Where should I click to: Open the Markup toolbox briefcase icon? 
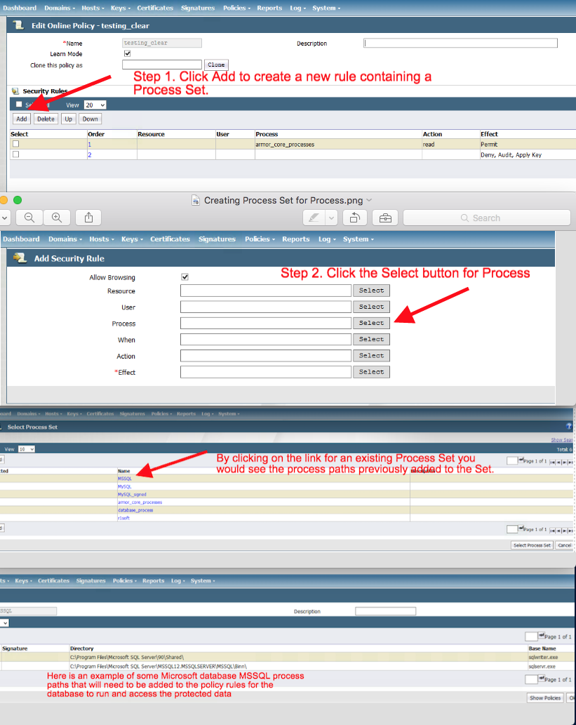pos(385,218)
